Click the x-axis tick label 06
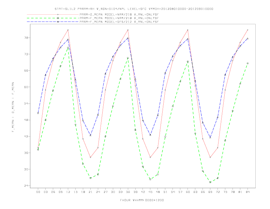This screenshot has width=270, height=209. (53, 192)
